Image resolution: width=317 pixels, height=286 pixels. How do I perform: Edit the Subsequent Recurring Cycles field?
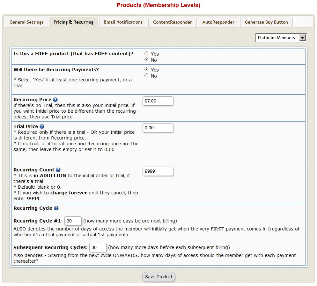pos(98,248)
